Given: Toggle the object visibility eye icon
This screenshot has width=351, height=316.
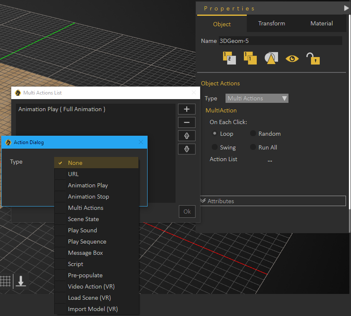Looking at the screenshot, I should pyautogui.click(x=292, y=59).
